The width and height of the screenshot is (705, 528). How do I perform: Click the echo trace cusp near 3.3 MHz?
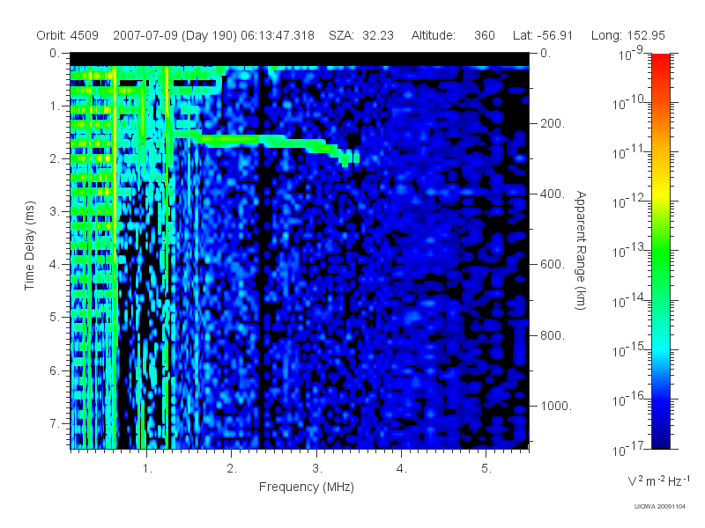click(346, 158)
